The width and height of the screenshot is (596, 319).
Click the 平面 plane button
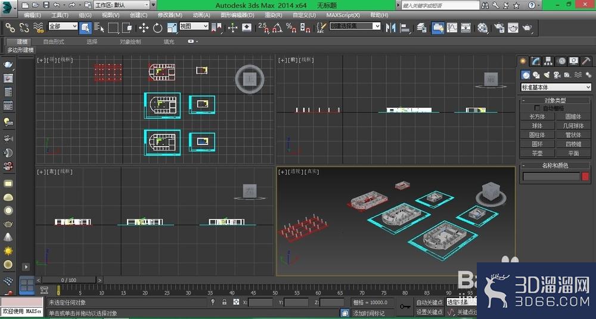coord(573,153)
